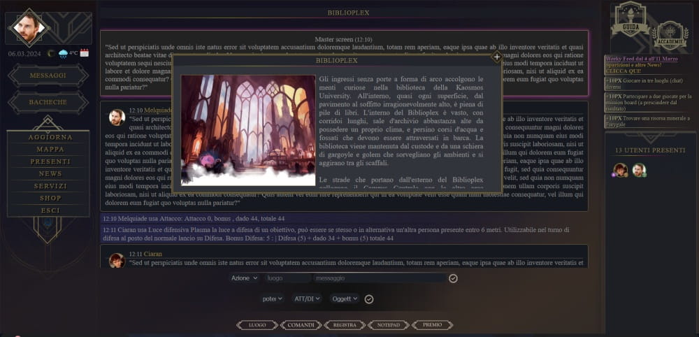Open the player profile portrait
This screenshot has height=337, width=699.
29,28
